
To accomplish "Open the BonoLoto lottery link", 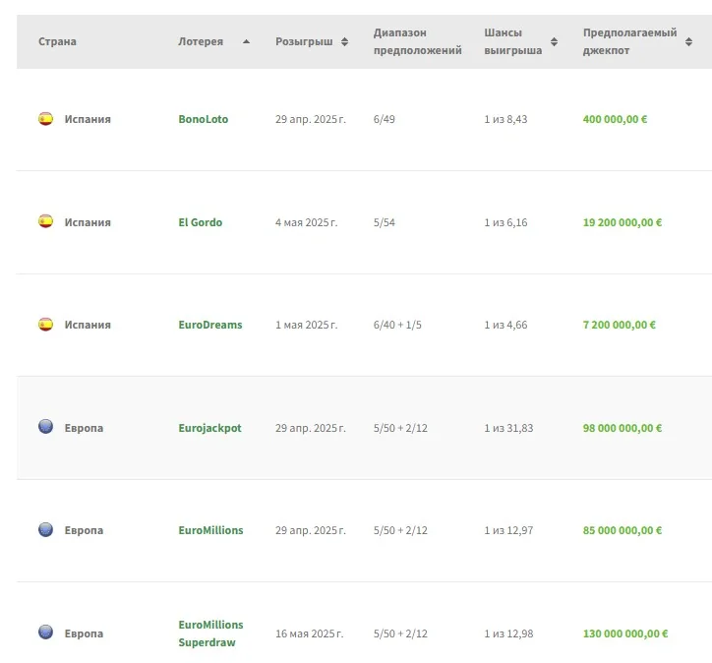I will (204, 119).
